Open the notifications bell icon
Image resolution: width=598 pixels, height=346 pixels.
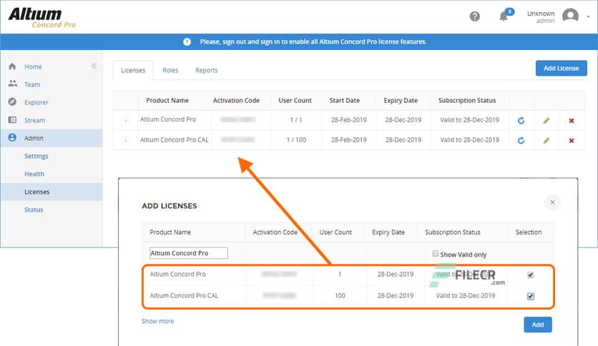click(x=504, y=16)
